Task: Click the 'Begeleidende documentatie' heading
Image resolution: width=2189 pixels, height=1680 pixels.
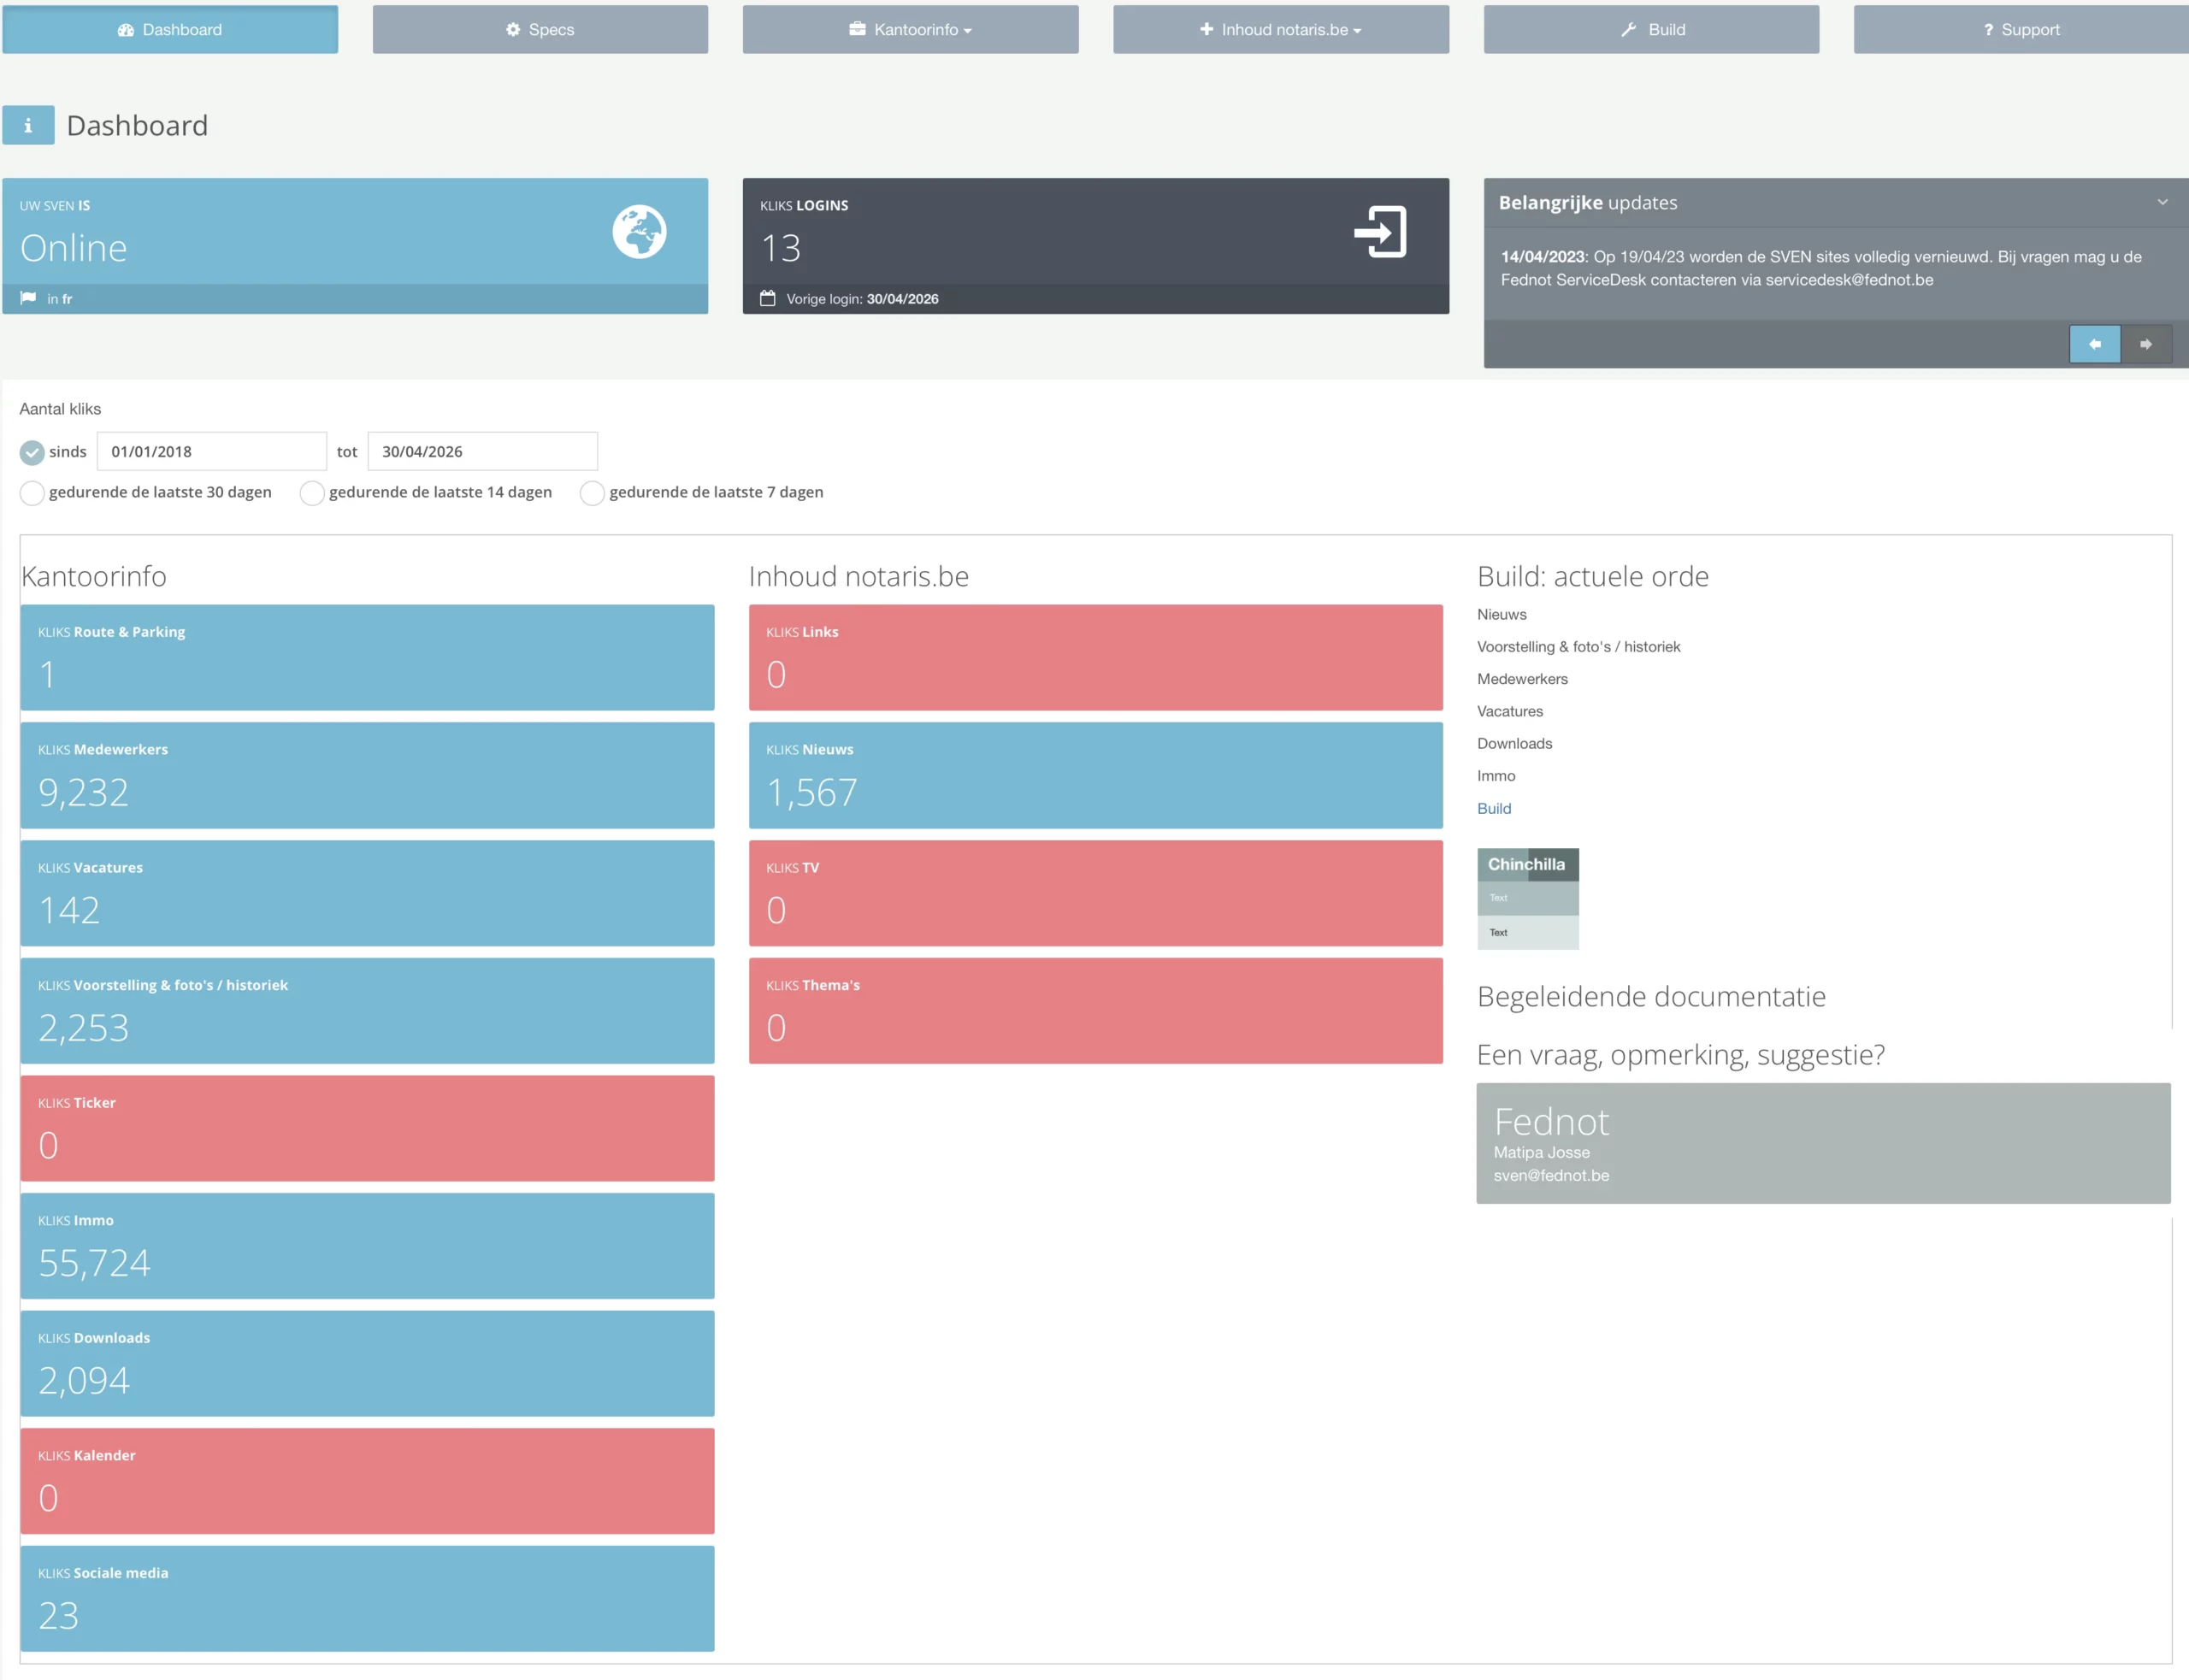Action: (x=1651, y=996)
